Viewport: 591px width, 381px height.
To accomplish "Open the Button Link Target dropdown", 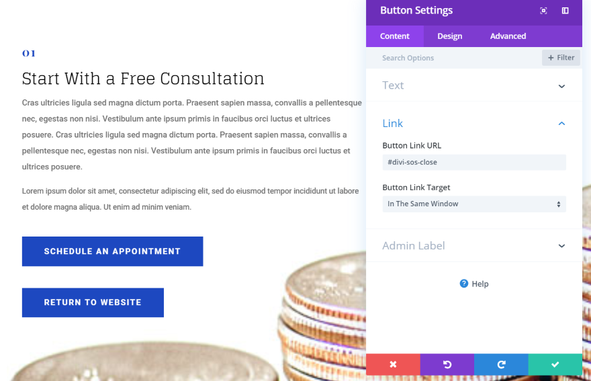I will (474, 204).
